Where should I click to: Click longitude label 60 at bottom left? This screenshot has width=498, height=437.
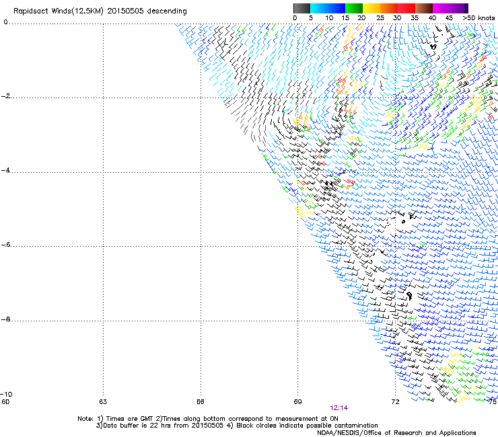pyautogui.click(x=5, y=402)
